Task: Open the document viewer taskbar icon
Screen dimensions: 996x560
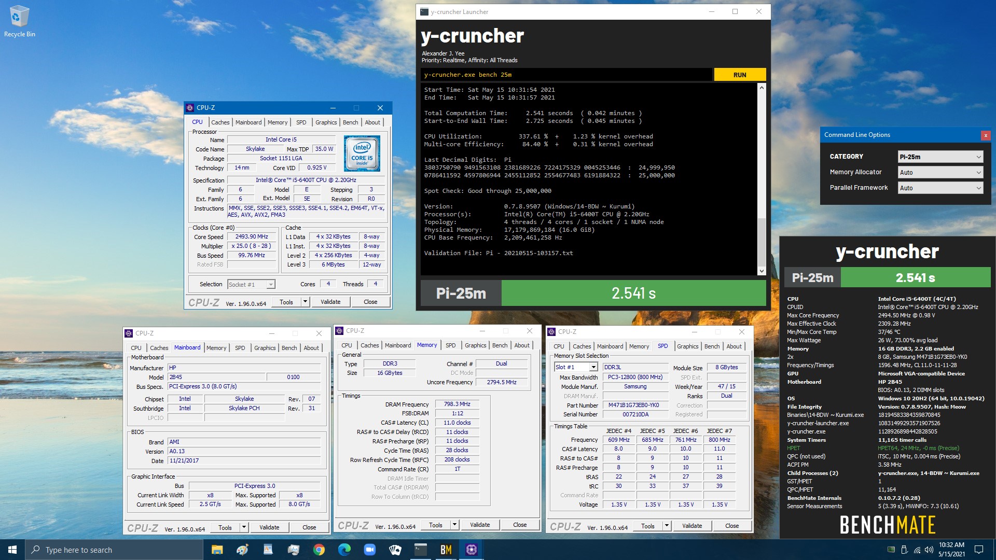Action: [268, 550]
